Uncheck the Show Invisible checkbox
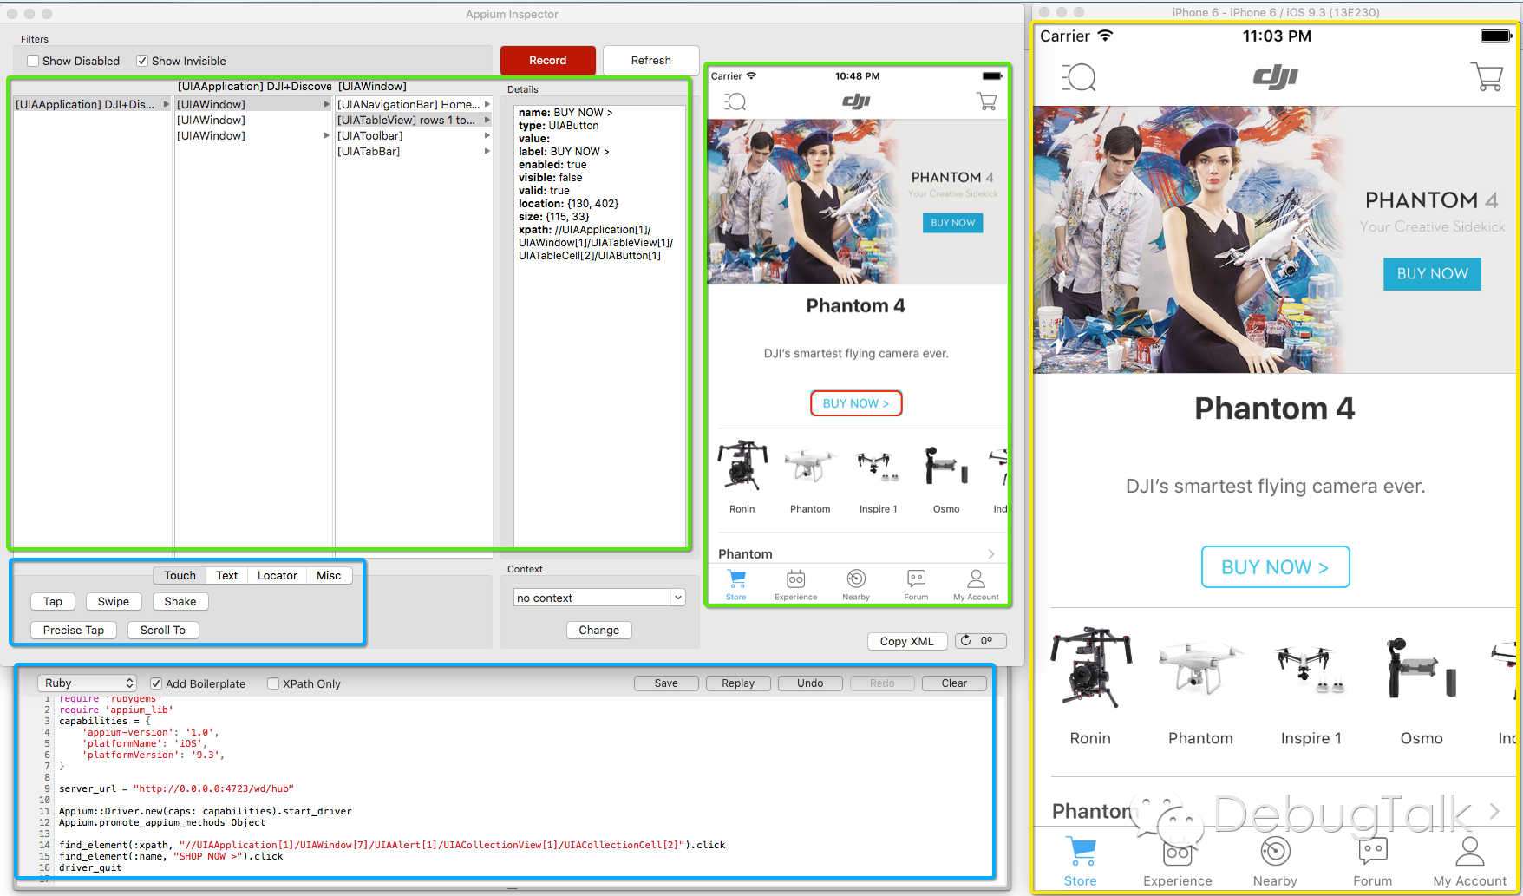Viewport: 1523px width, 896px height. (142, 61)
